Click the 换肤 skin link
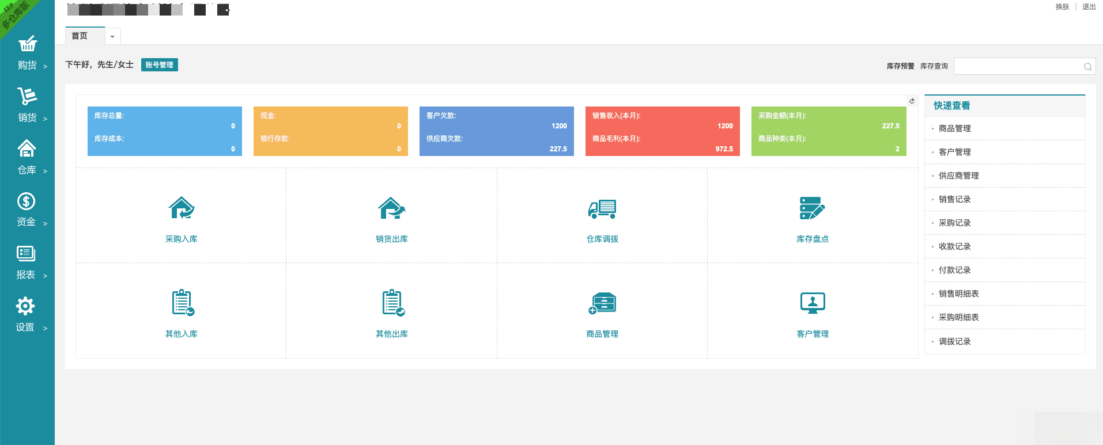Image resolution: width=1103 pixels, height=445 pixels. click(1062, 7)
